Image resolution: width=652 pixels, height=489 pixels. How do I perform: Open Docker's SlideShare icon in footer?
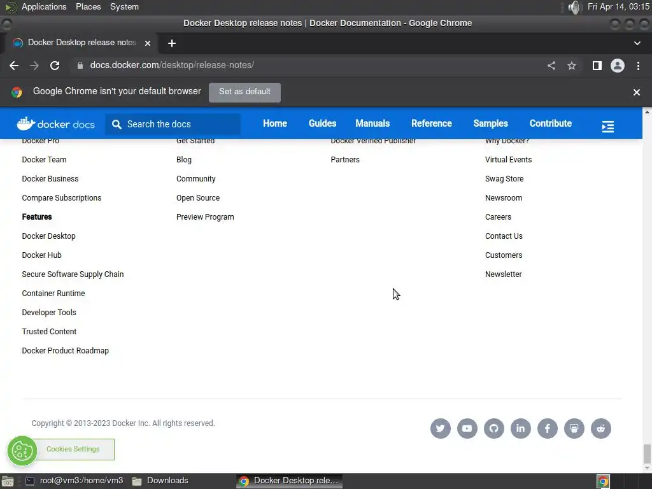pyautogui.click(x=574, y=429)
